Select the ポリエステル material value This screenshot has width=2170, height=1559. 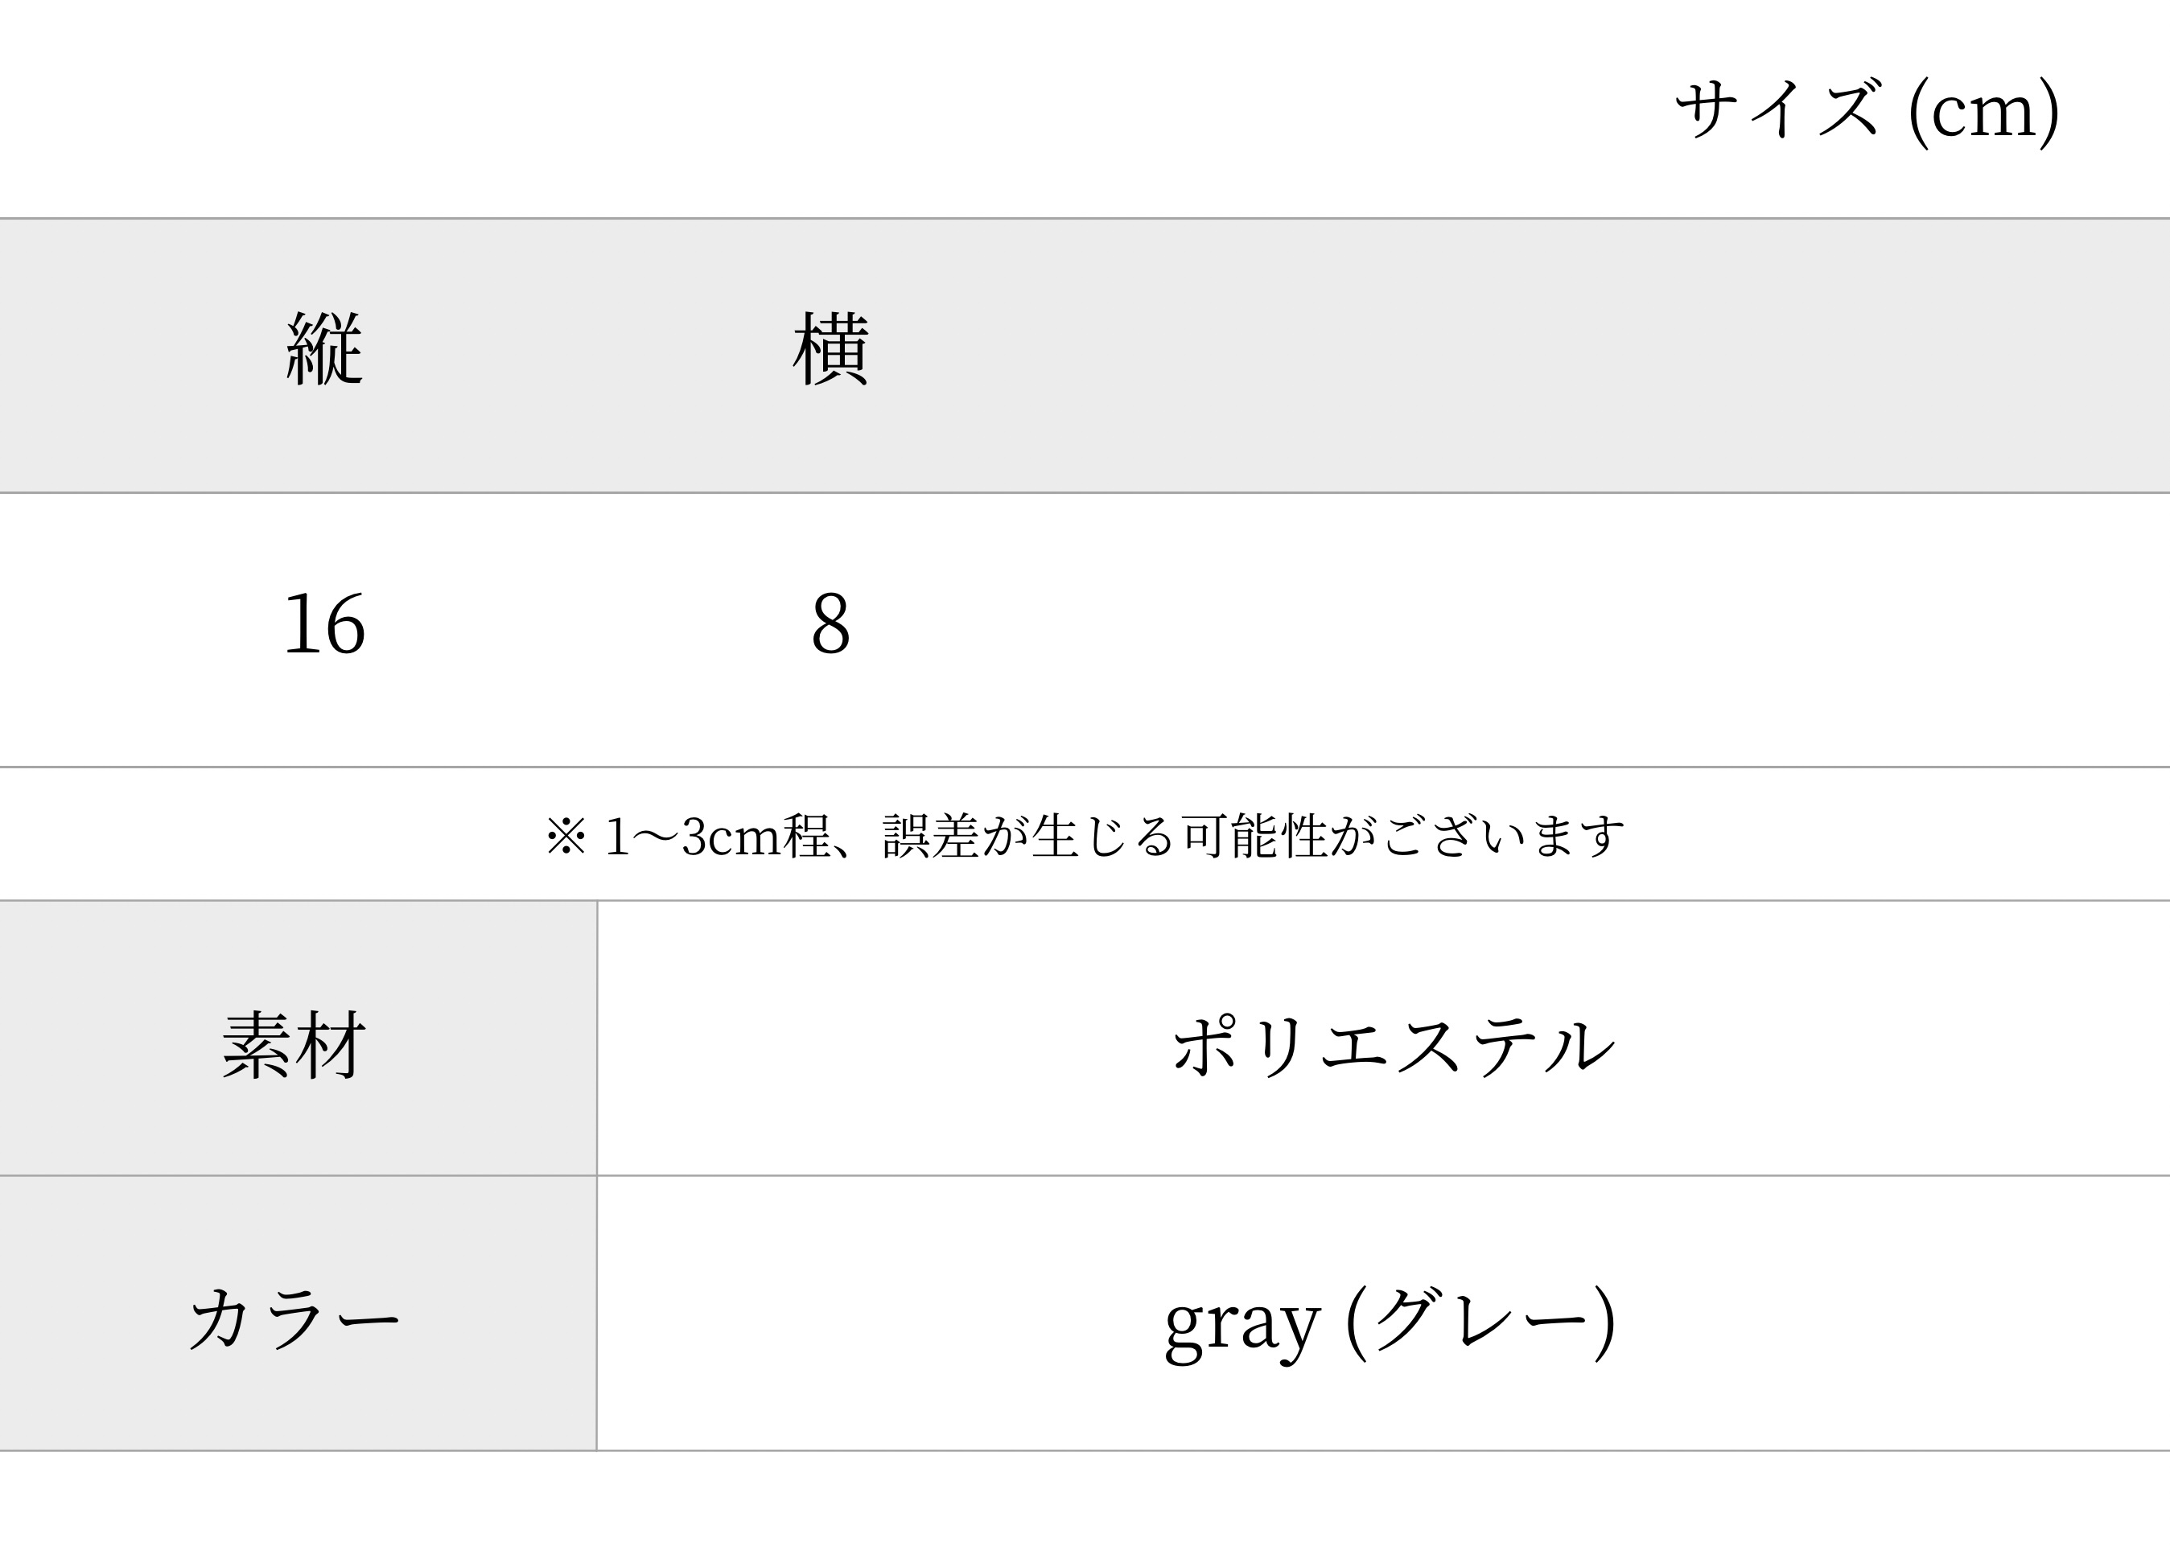(x=1394, y=1046)
